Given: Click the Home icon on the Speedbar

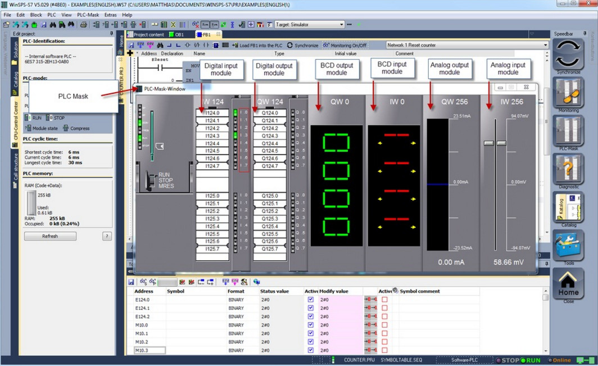Looking at the screenshot, I should pyautogui.click(x=569, y=284).
